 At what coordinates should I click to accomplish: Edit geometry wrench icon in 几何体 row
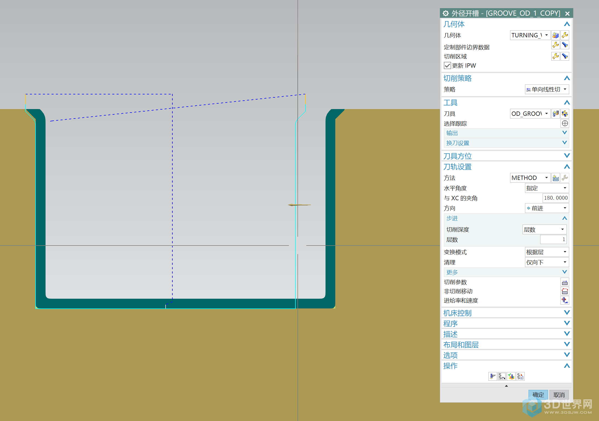(x=565, y=35)
